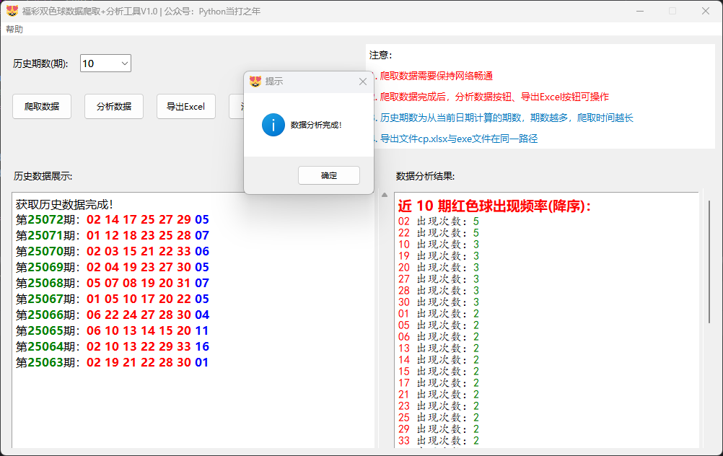Click the result row for ball 33
The width and height of the screenshot is (723, 456).
point(439,440)
